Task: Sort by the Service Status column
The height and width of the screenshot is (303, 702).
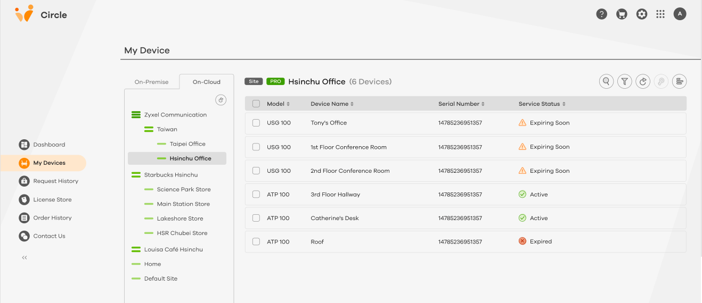Action: (542, 104)
